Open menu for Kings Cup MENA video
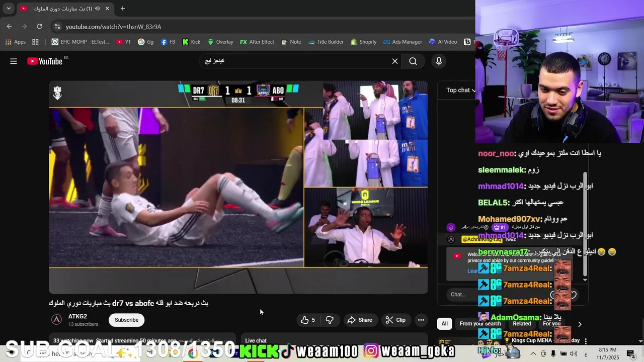This screenshot has width=644, height=362. tap(586, 341)
